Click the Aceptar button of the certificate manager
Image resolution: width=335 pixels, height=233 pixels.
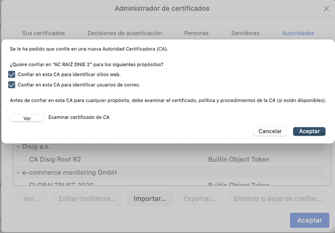pos(310,220)
